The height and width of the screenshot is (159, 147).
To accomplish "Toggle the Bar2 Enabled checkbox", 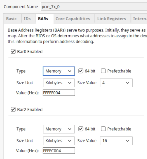I will (x=13, y=110).
